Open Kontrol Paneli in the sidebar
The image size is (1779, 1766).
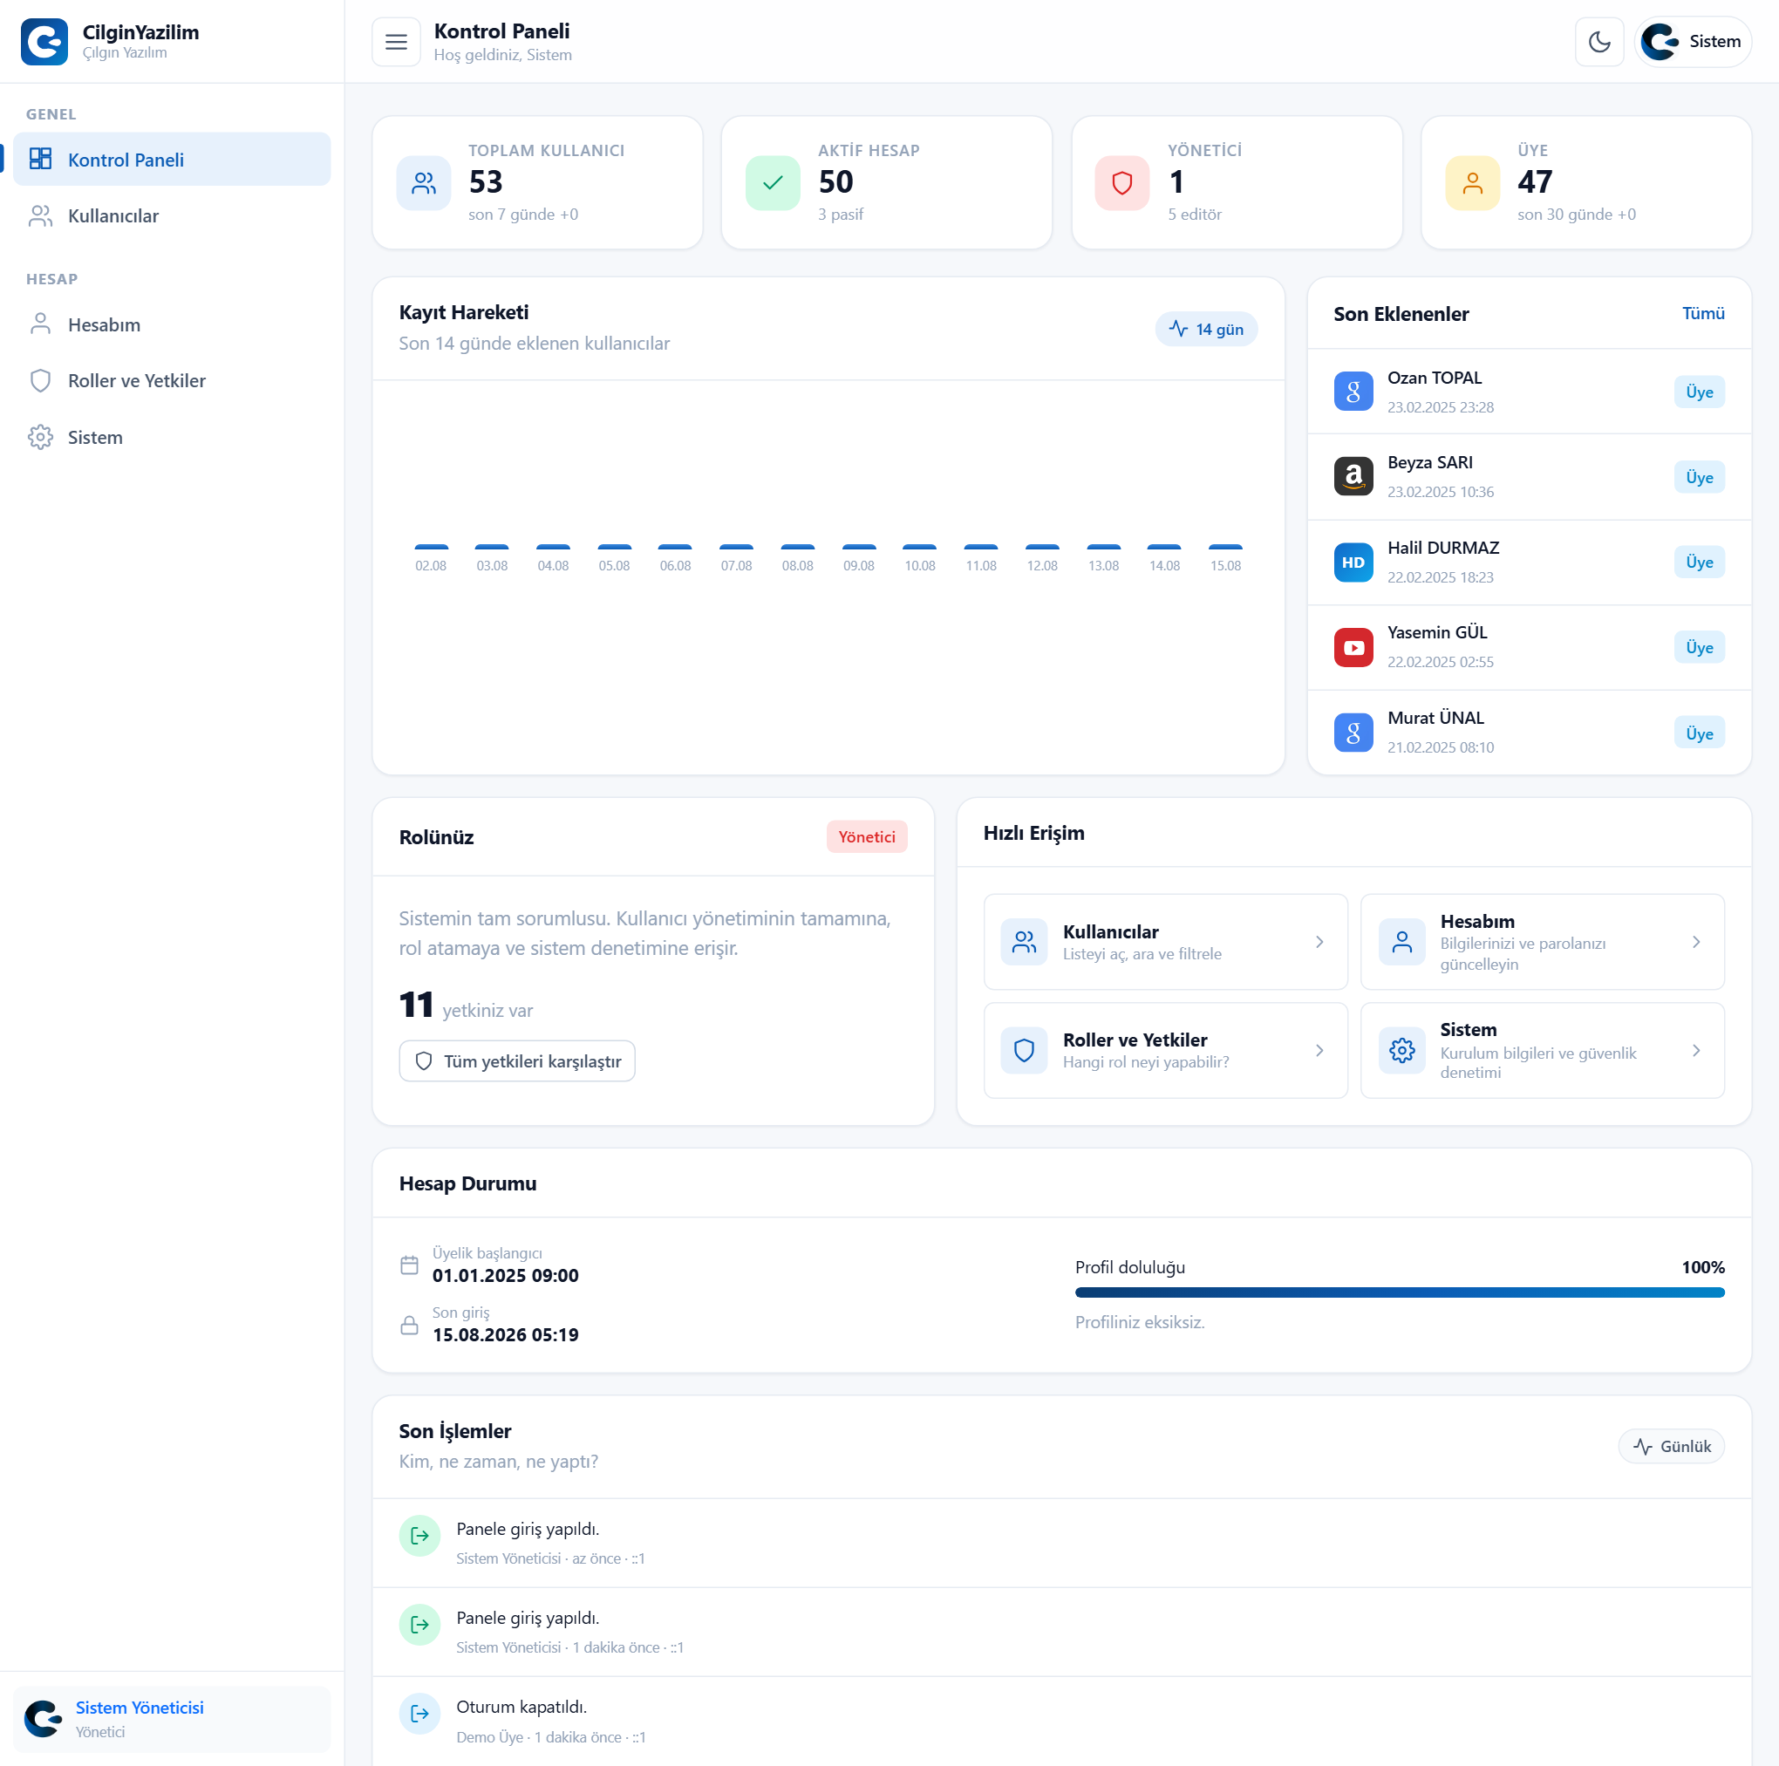171,160
